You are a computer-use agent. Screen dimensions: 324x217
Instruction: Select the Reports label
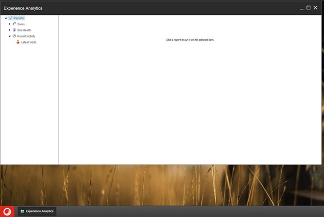coord(19,18)
